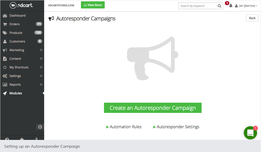The image size is (261, 152).
Task: Click the dollar sign icon in sidebar
Action: tap(37, 139)
